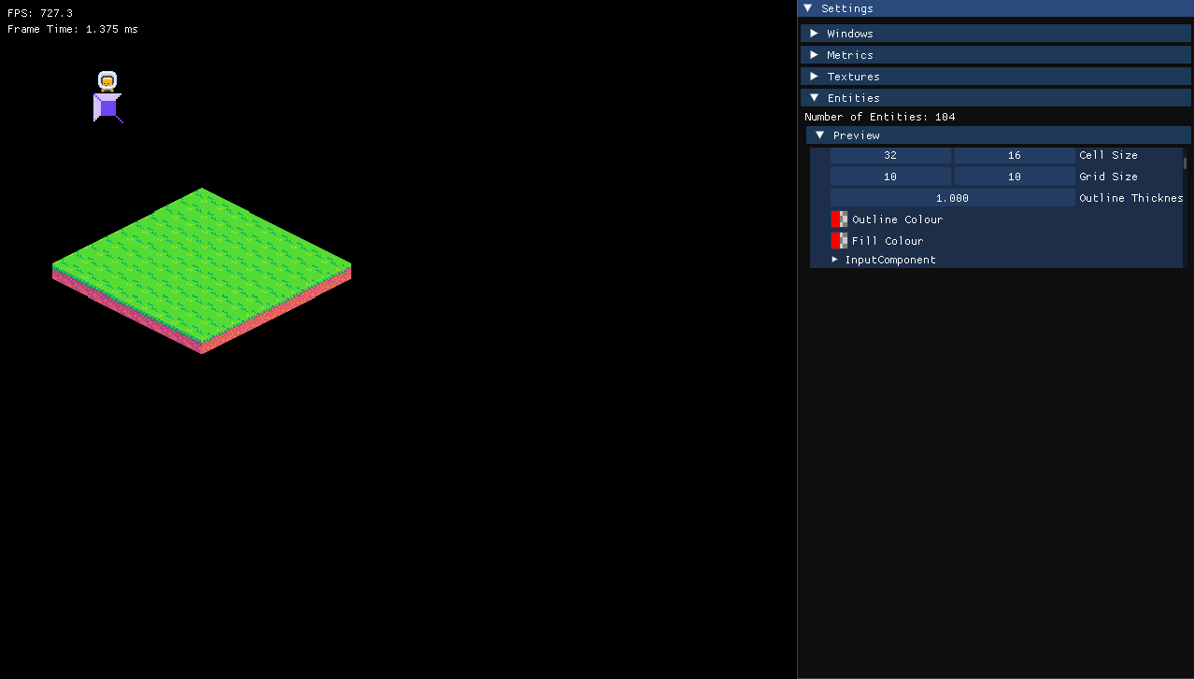The width and height of the screenshot is (1194, 679).
Task: Expand the InputComponent tree node
Action: (835, 260)
